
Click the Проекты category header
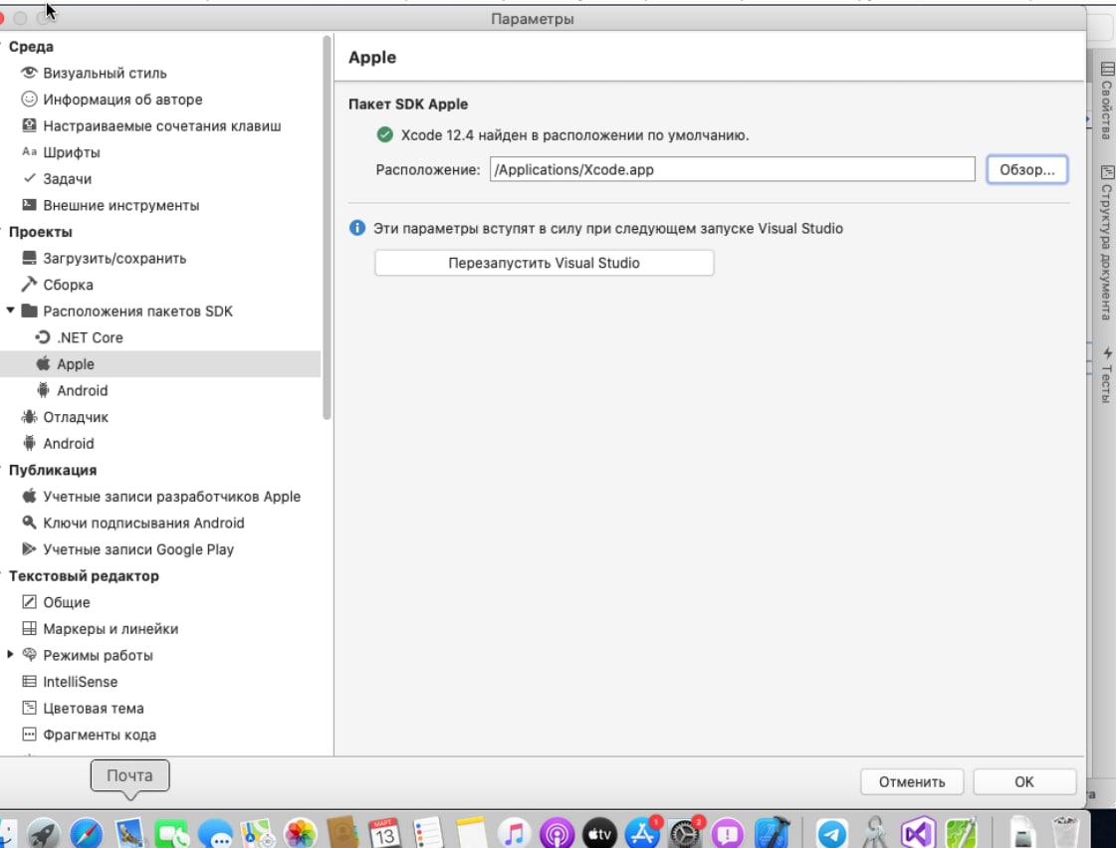[x=41, y=232]
